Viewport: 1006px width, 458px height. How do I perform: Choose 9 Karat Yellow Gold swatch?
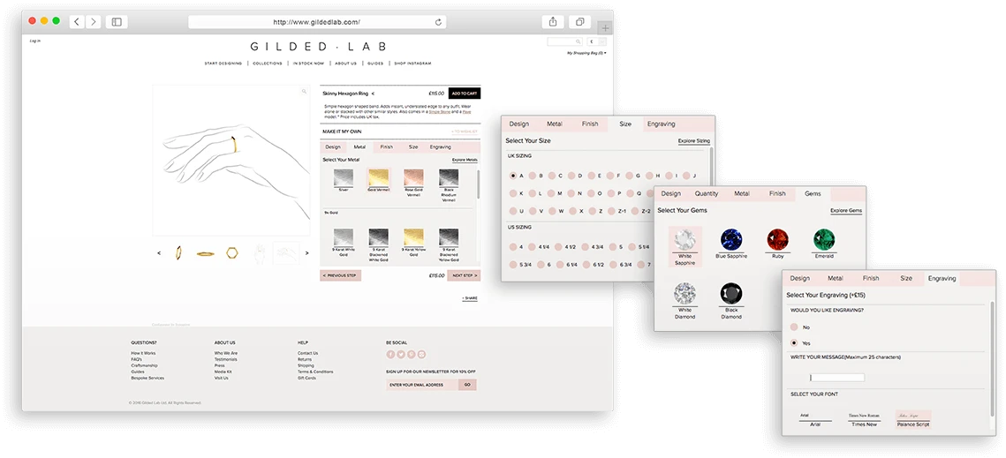point(413,243)
